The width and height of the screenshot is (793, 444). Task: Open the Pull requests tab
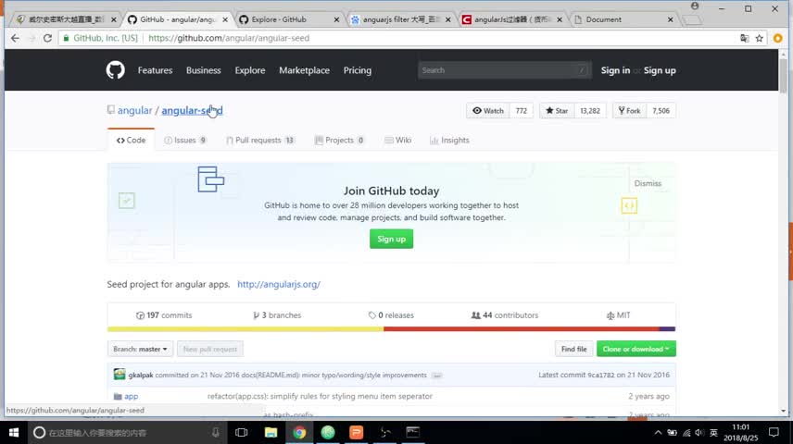260,140
